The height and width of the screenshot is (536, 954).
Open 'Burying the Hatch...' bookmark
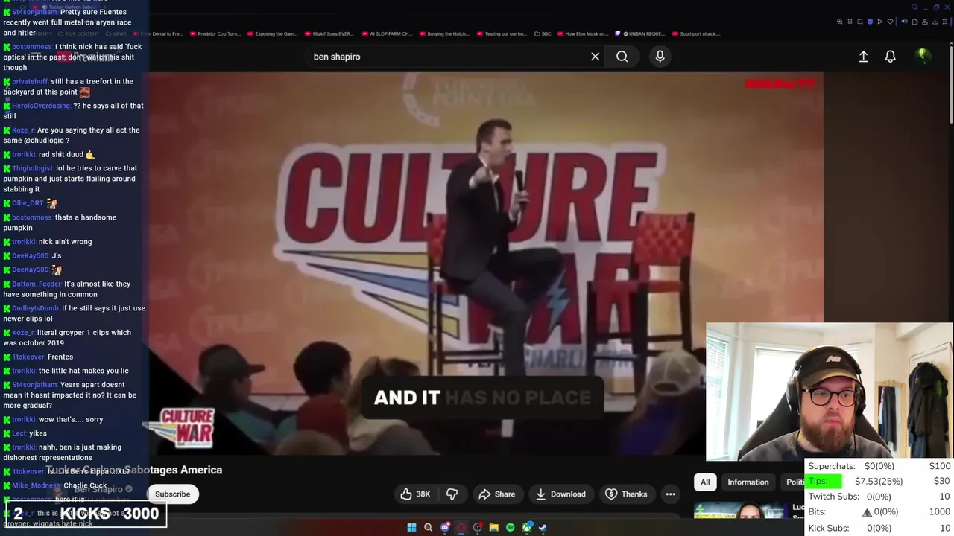[444, 33]
